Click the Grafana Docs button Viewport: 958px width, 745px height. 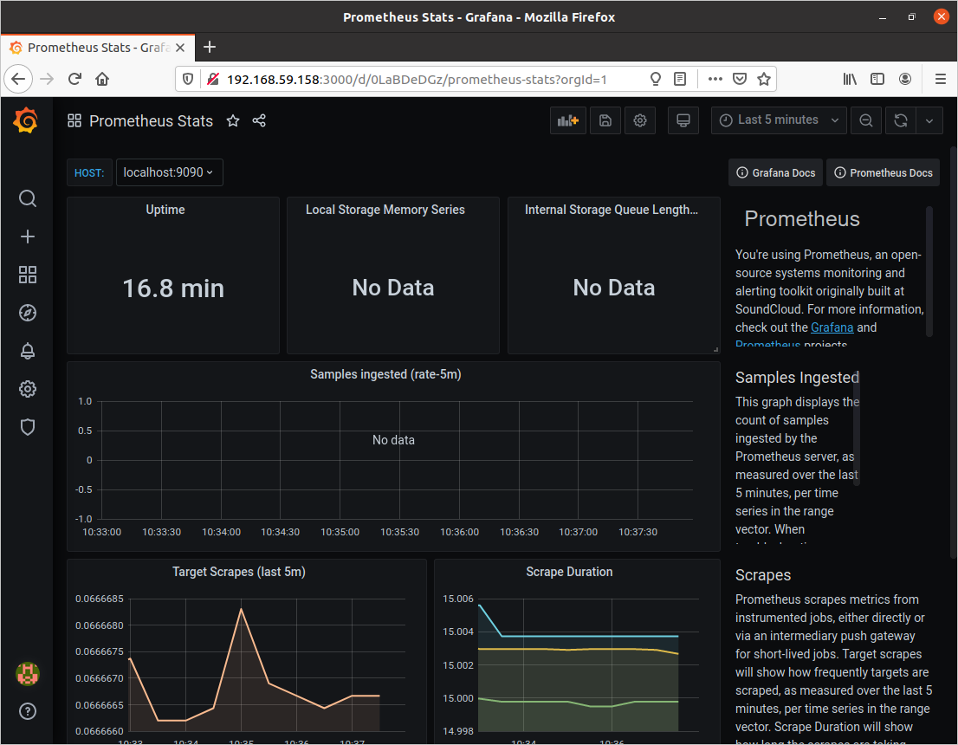(x=775, y=173)
